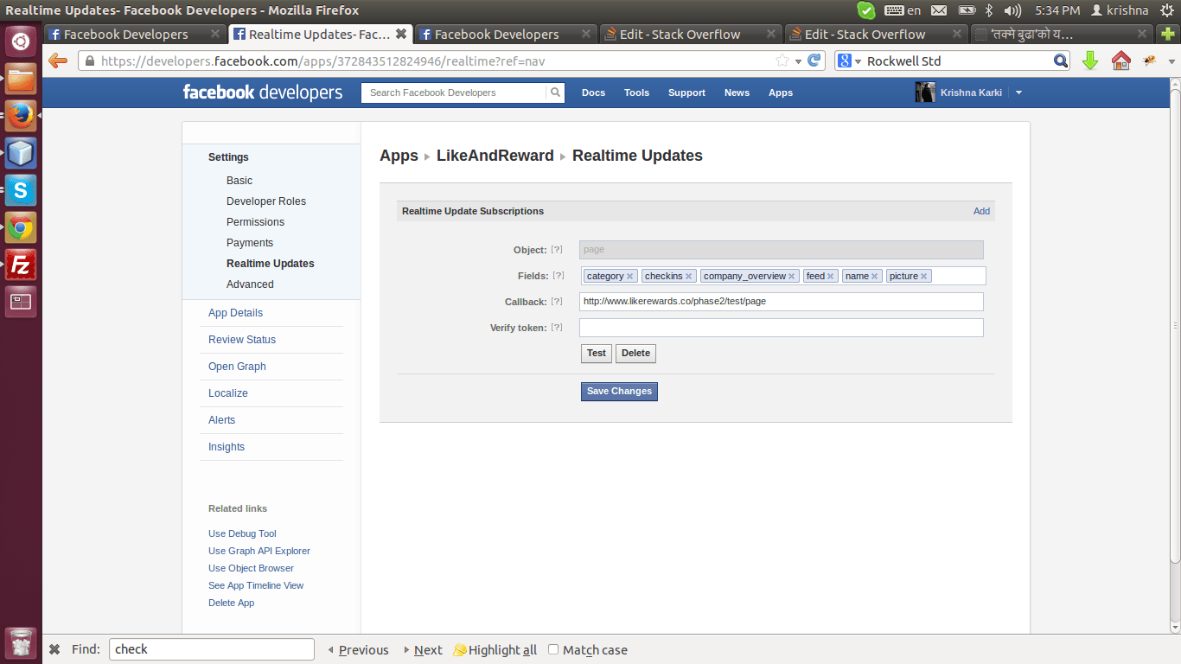The width and height of the screenshot is (1181, 664).
Task: Click the Add subscription link
Action: pos(981,211)
